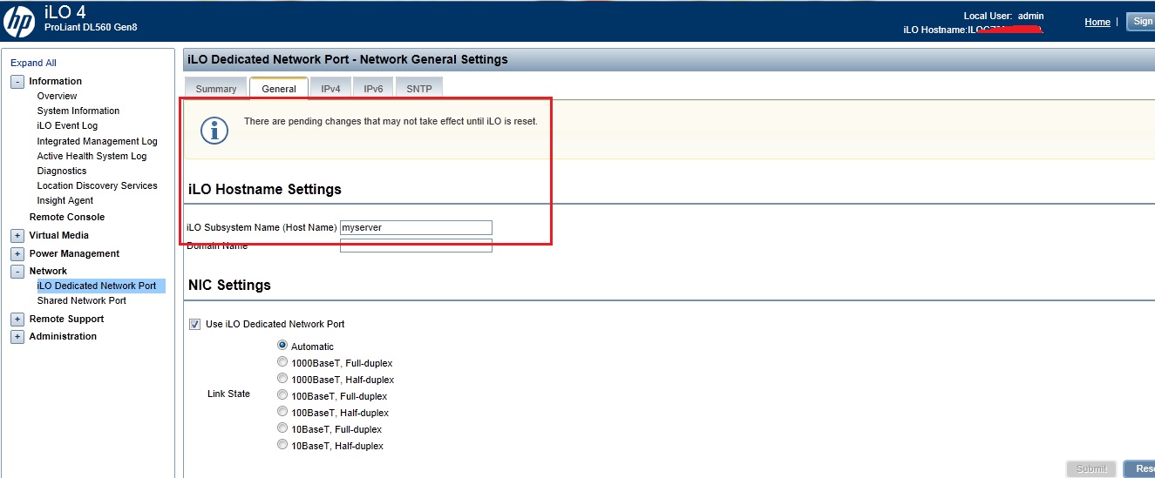
Task: Click the Power Management label
Action: [75, 253]
